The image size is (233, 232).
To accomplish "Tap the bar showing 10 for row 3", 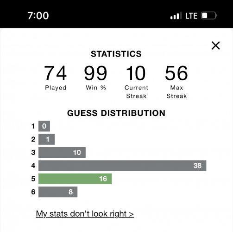I will (62, 153).
